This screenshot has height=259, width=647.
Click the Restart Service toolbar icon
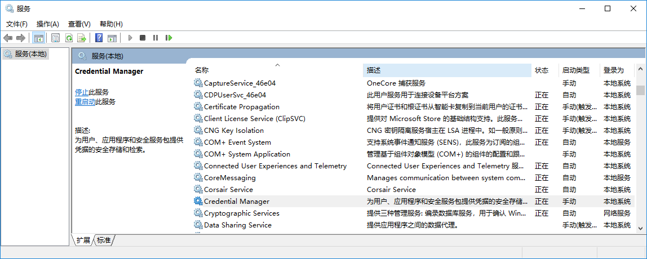(x=169, y=38)
